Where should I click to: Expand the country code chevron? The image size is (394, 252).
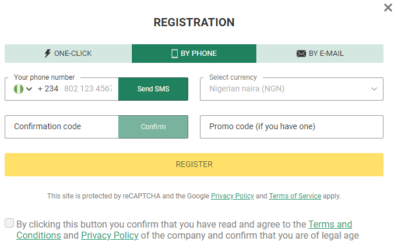(x=29, y=89)
